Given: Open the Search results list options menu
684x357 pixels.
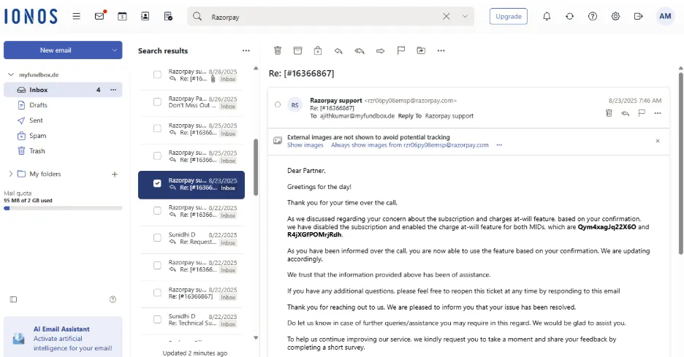Looking at the screenshot, I should click(246, 50).
